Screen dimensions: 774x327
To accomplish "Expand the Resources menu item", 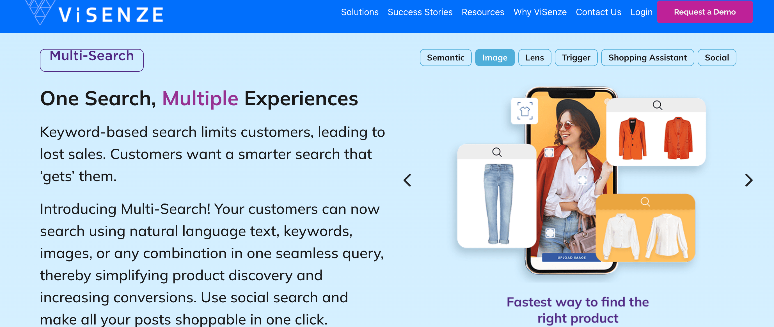I will [482, 12].
